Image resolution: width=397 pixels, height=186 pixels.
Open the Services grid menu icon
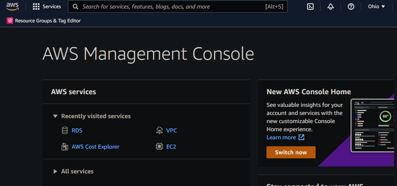(x=36, y=6)
